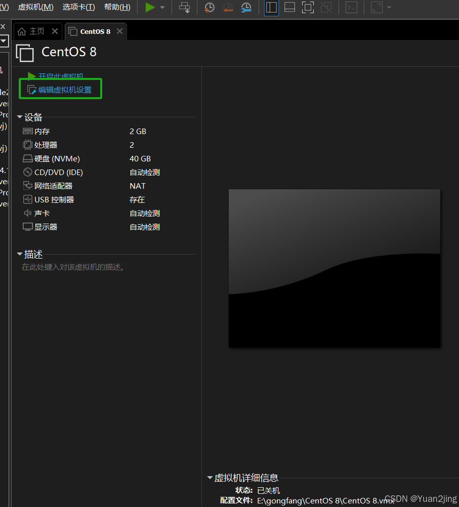The width and height of the screenshot is (459, 507).
Task: Click the memory chip icon
Action: coord(27,131)
